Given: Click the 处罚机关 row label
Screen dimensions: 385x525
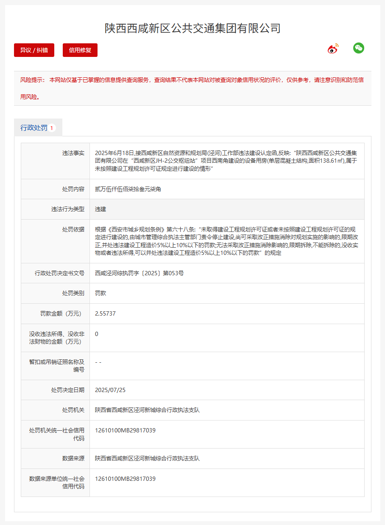Looking at the screenshot, I should 73,410.
